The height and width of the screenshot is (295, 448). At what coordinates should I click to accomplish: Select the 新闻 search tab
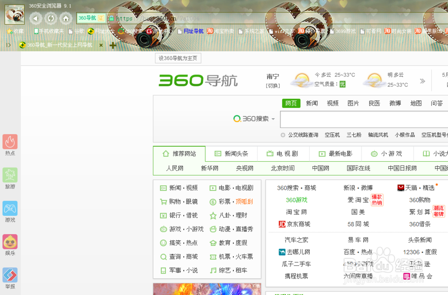click(x=312, y=103)
